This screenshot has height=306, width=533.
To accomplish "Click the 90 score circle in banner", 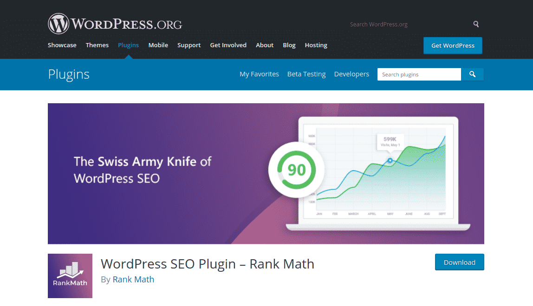I will click(296, 170).
